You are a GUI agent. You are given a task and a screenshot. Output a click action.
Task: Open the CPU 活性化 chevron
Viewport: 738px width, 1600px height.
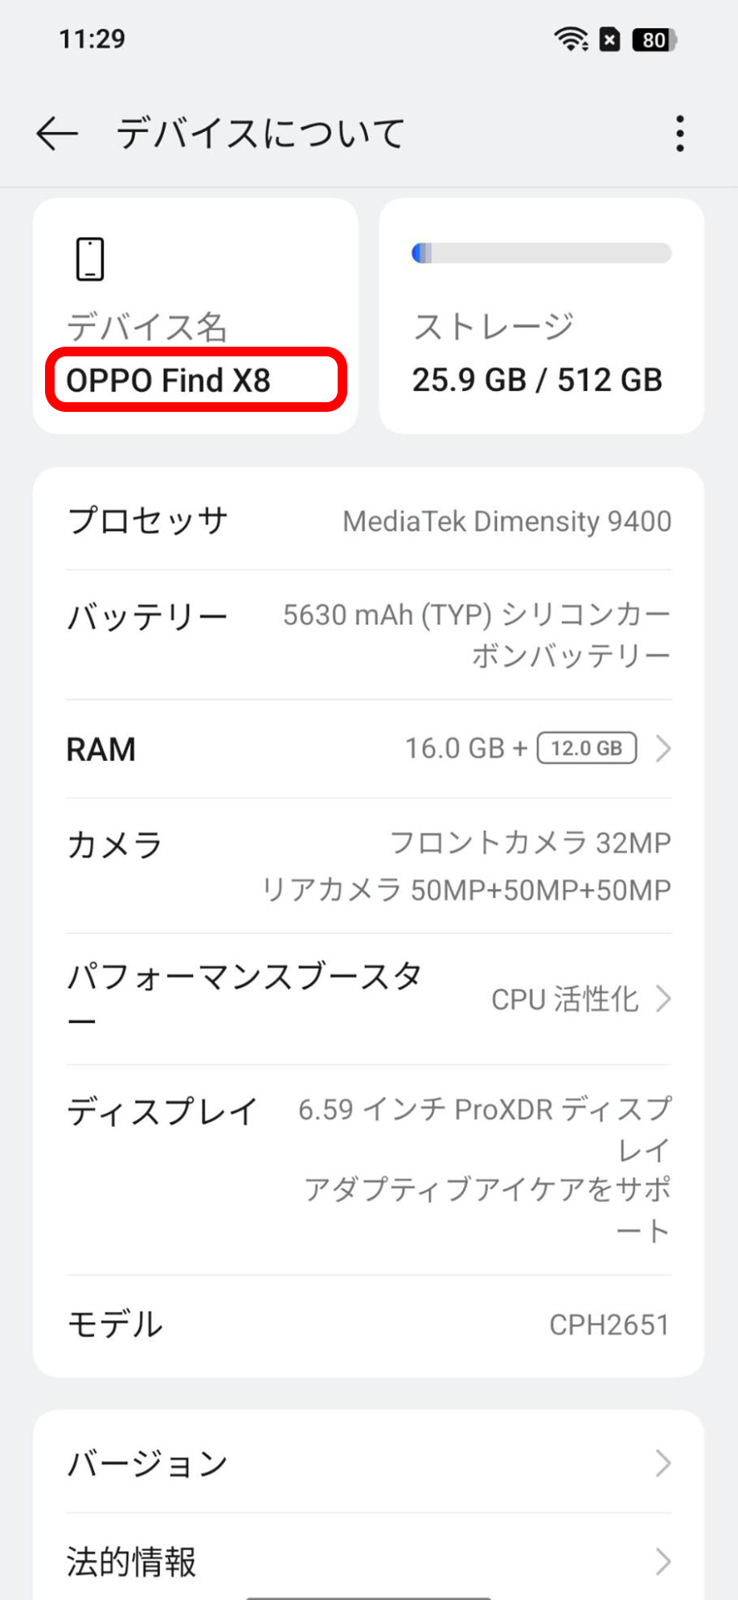[663, 999]
